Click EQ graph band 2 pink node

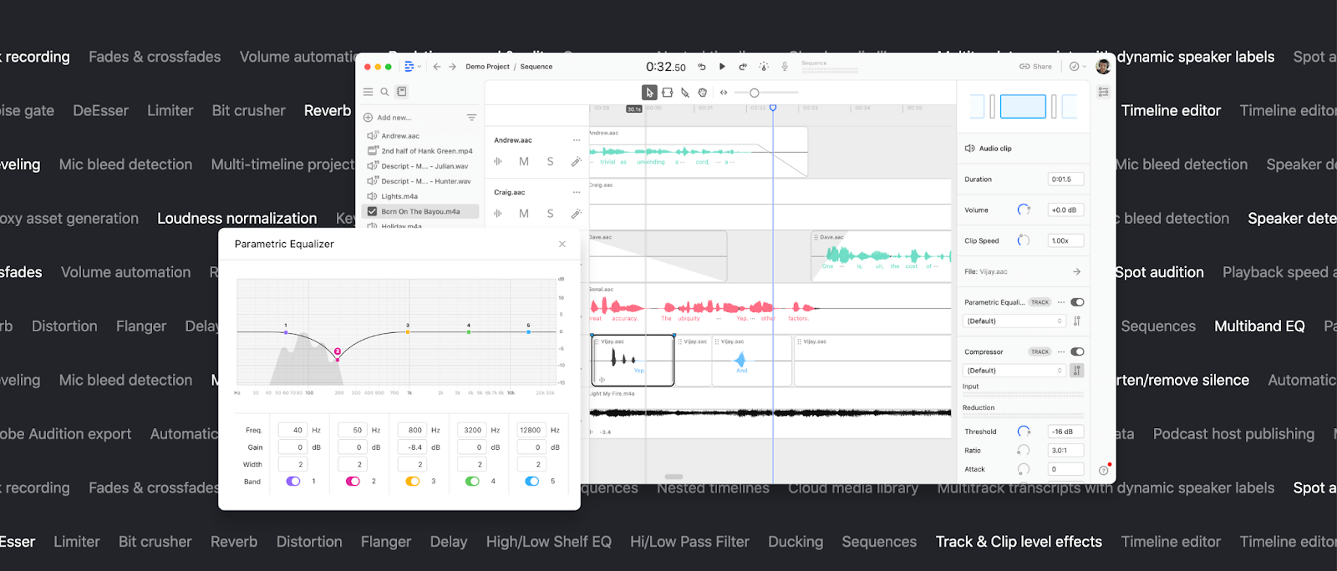(338, 352)
